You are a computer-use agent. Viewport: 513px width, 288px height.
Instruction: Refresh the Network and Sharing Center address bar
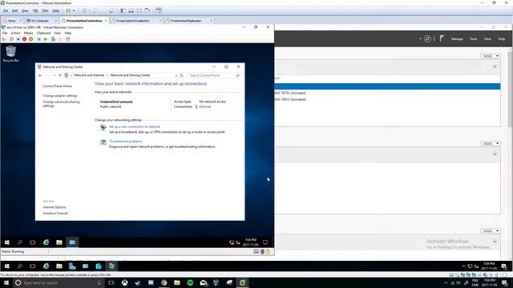click(182, 75)
